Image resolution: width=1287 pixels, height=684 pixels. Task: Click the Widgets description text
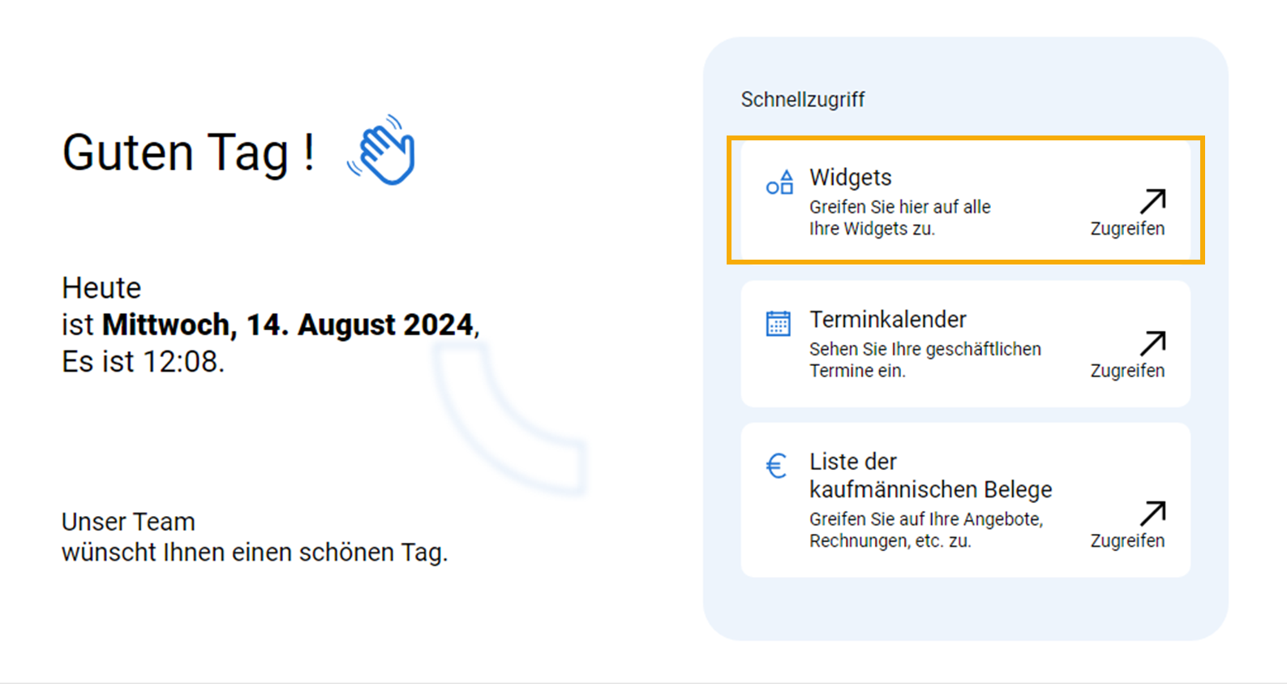coord(899,217)
